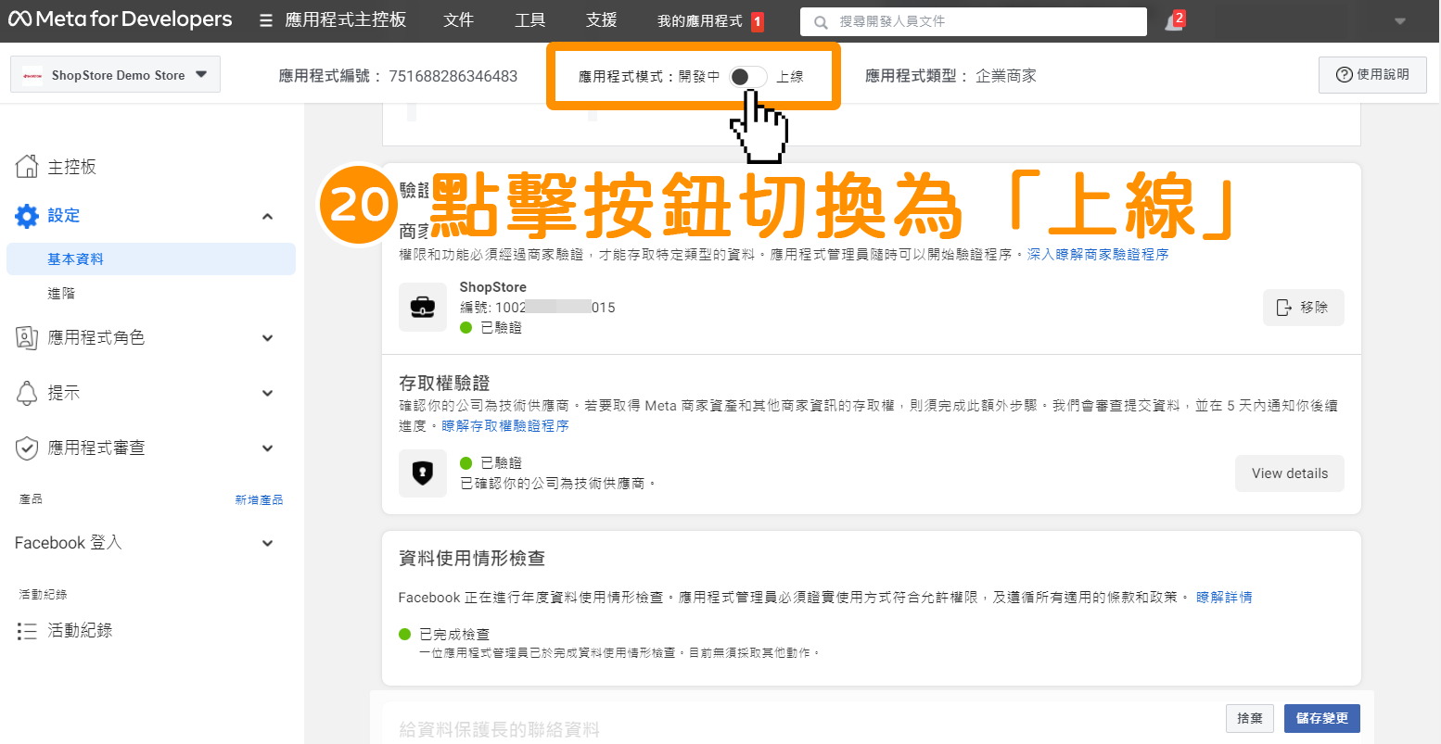Click the 應用程式角色 badge icon
Viewport: 1441px width, 744px height.
pyautogui.click(x=27, y=338)
